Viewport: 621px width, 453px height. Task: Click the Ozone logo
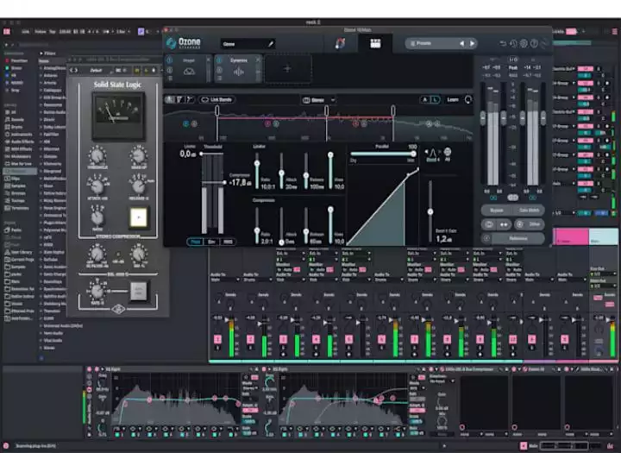(x=184, y=43)
